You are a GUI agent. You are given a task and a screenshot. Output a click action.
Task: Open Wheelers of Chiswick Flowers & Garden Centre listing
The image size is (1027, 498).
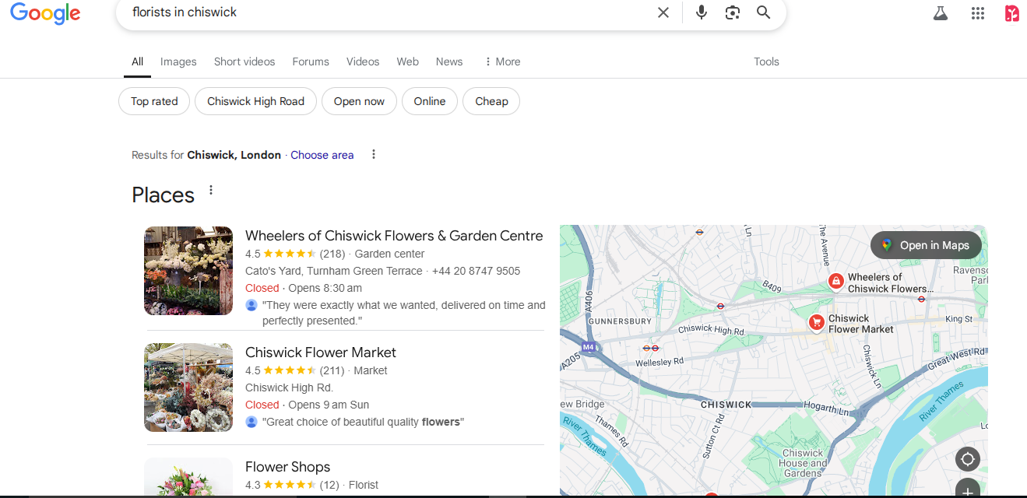pos(394,236)
